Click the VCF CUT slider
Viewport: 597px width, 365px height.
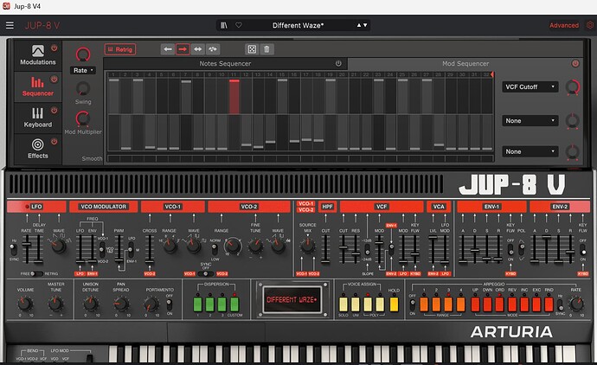click(343, 249)
